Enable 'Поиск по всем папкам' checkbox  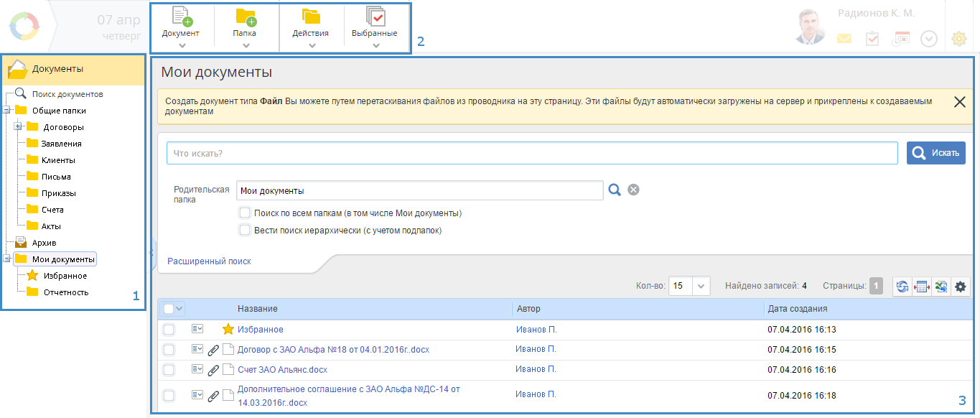pyautogui.click(x=245, y=213)
